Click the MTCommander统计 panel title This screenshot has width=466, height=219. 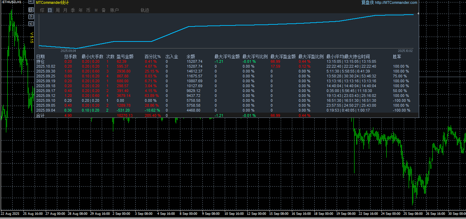52,2
